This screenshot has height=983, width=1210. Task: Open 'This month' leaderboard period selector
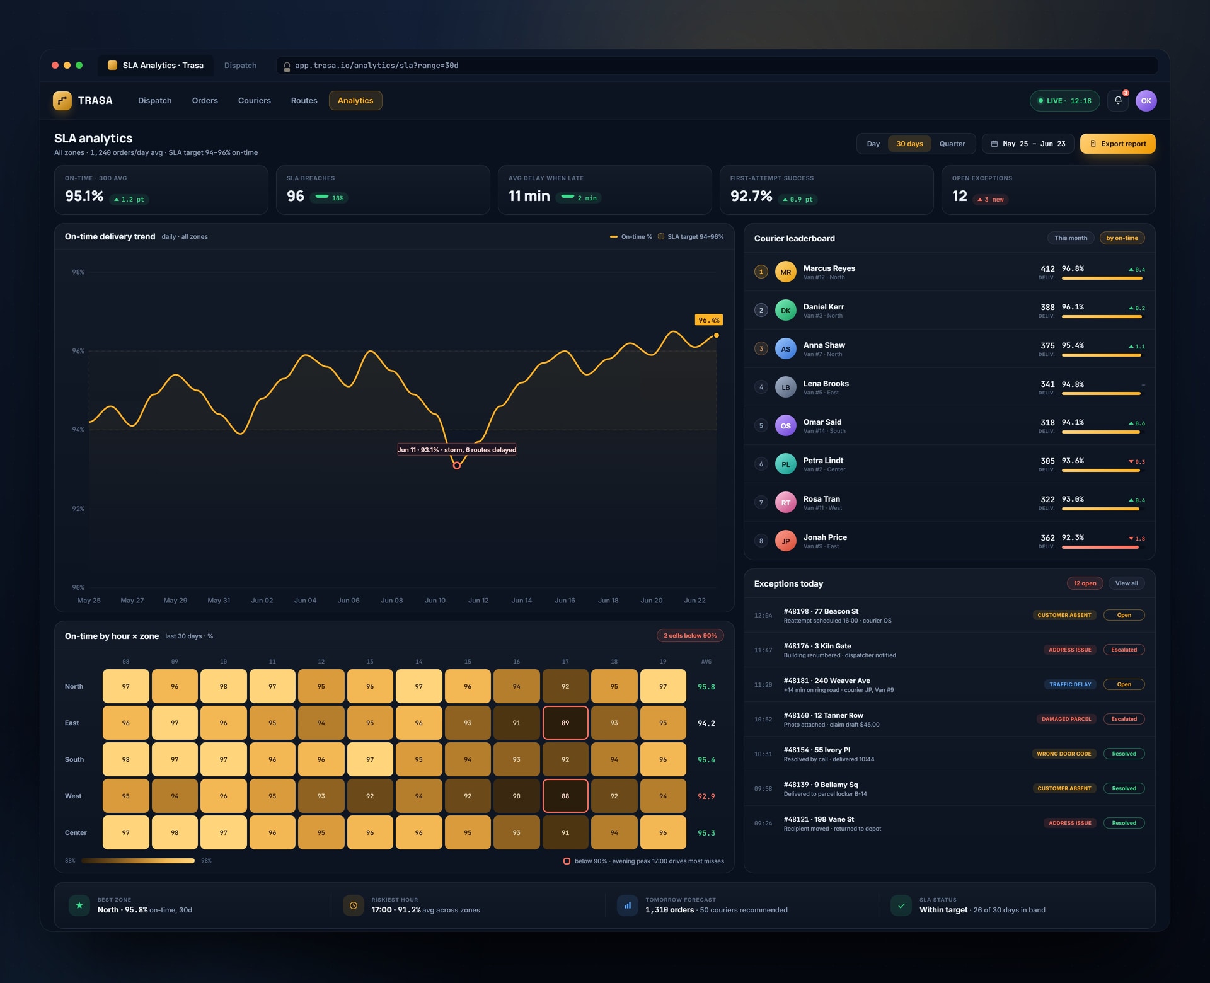pyautogui.click(x=1071, y=238)
